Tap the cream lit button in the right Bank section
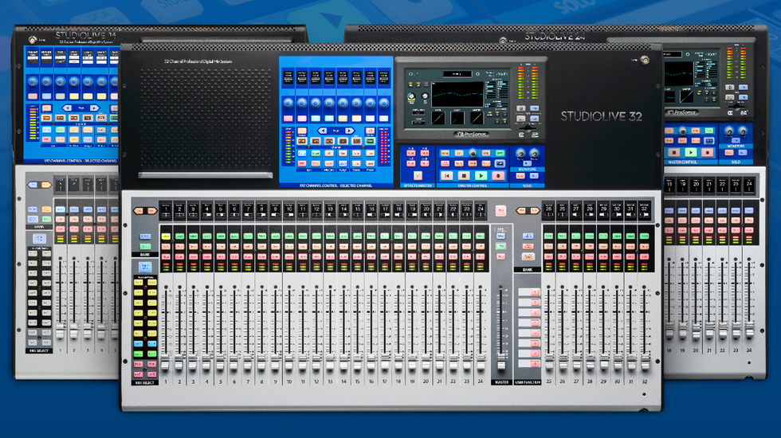The width and height of the screenshot is (781, 438). coord(528,256)
